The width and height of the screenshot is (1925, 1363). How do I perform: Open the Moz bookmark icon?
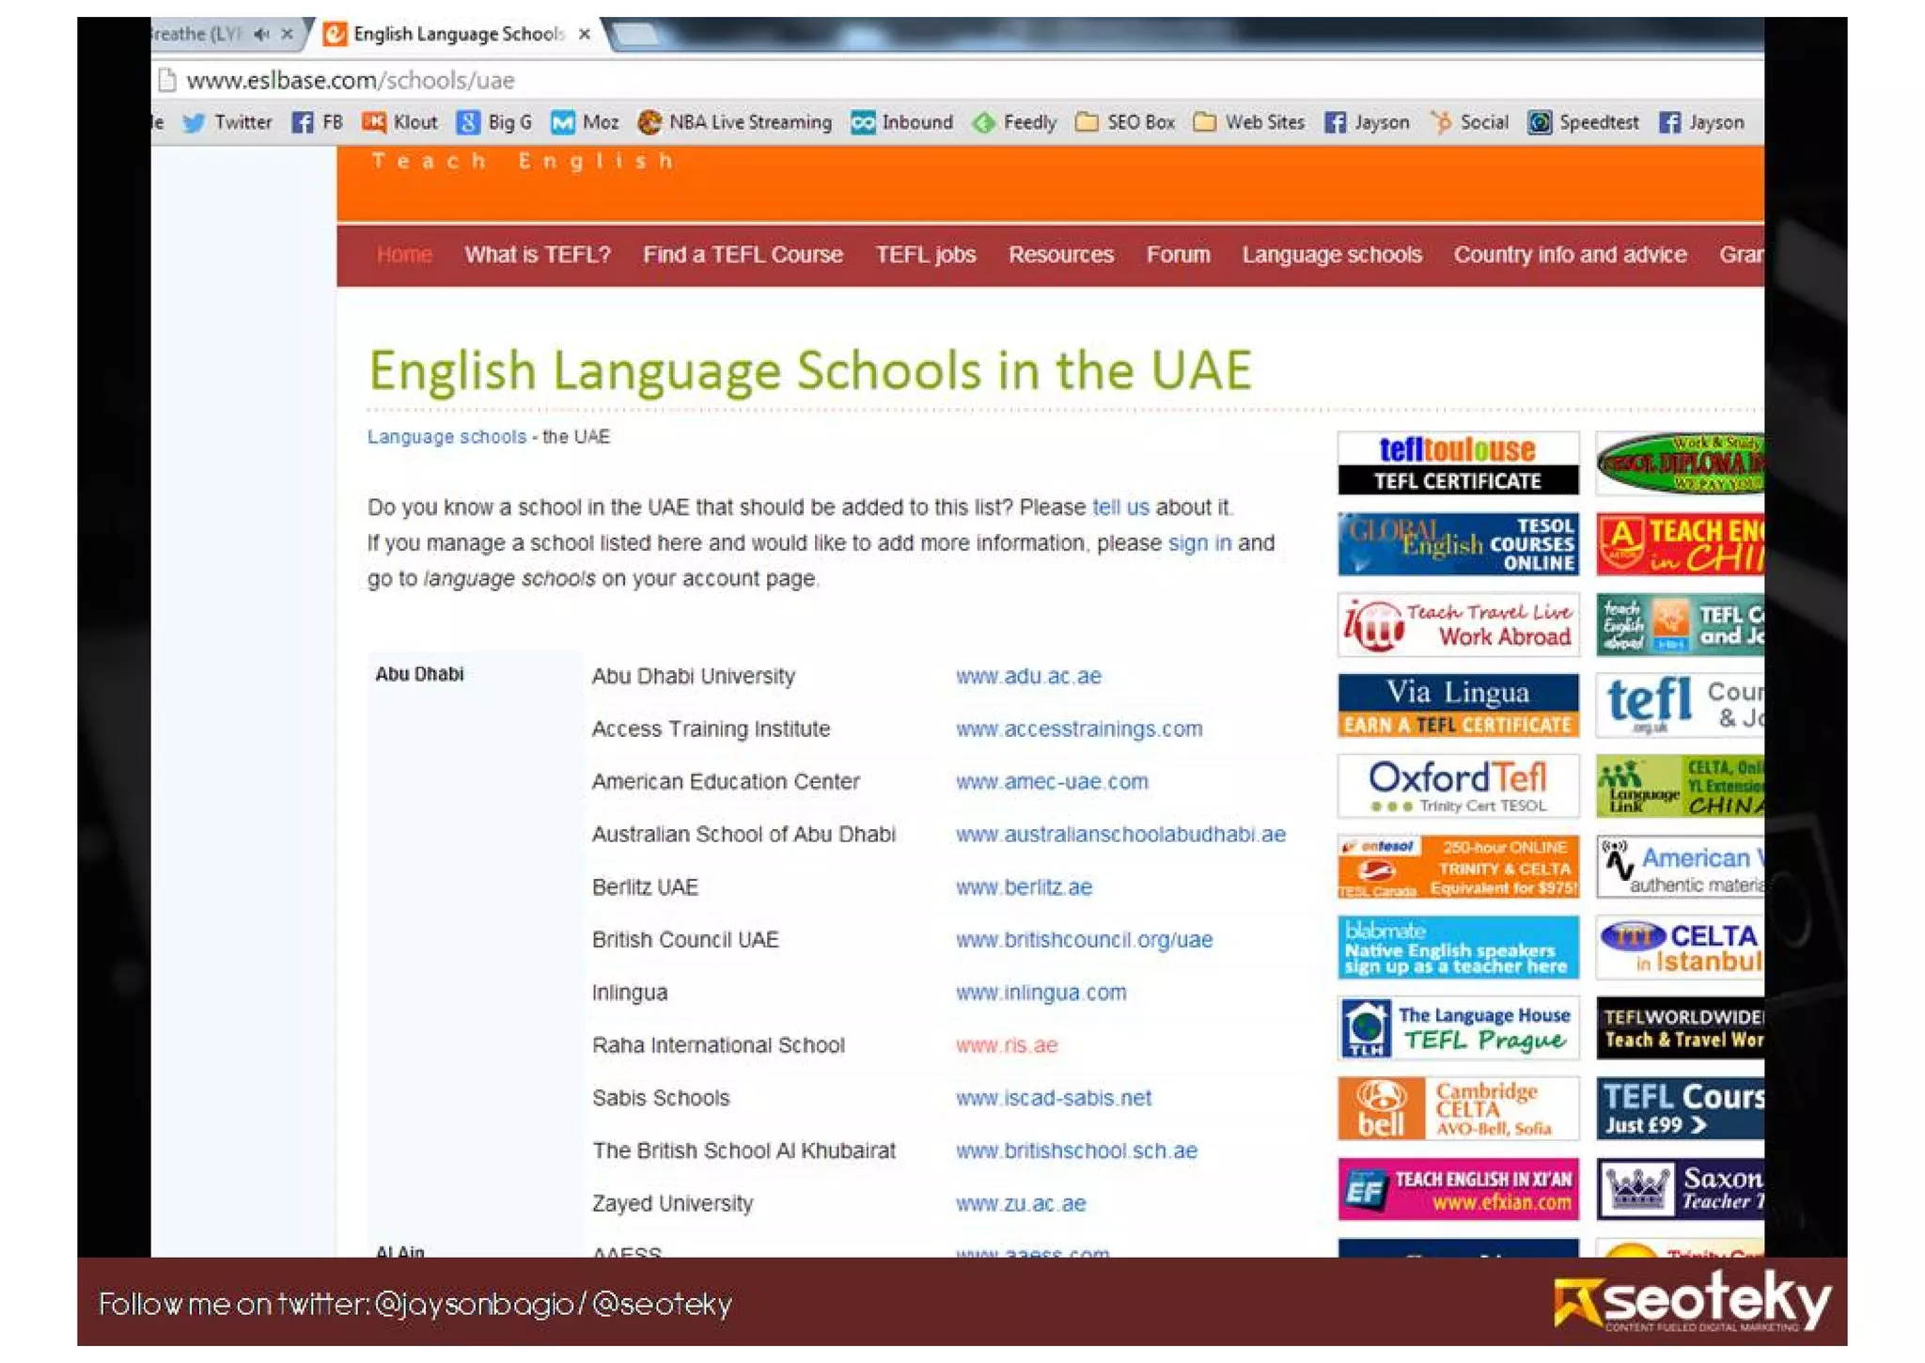(x=563, y=122)
